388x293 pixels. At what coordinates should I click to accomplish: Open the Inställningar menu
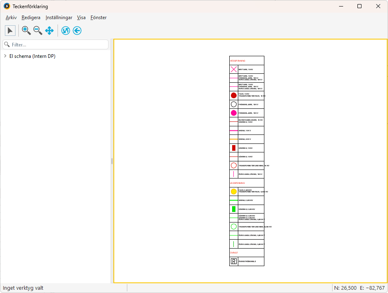[59, 18]
